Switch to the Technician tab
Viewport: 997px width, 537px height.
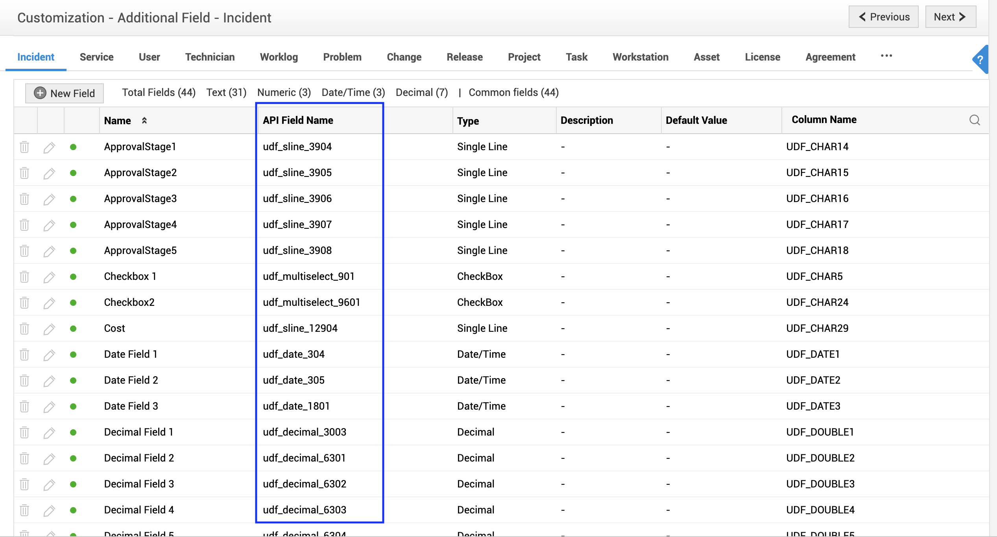point(210,57)
